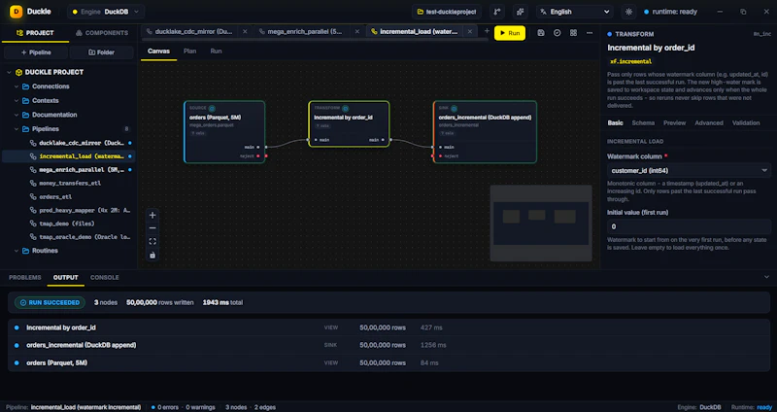Click the Documentation folder icon
The width and height of the screenshot is (777, 412).
tap(26, 115)
